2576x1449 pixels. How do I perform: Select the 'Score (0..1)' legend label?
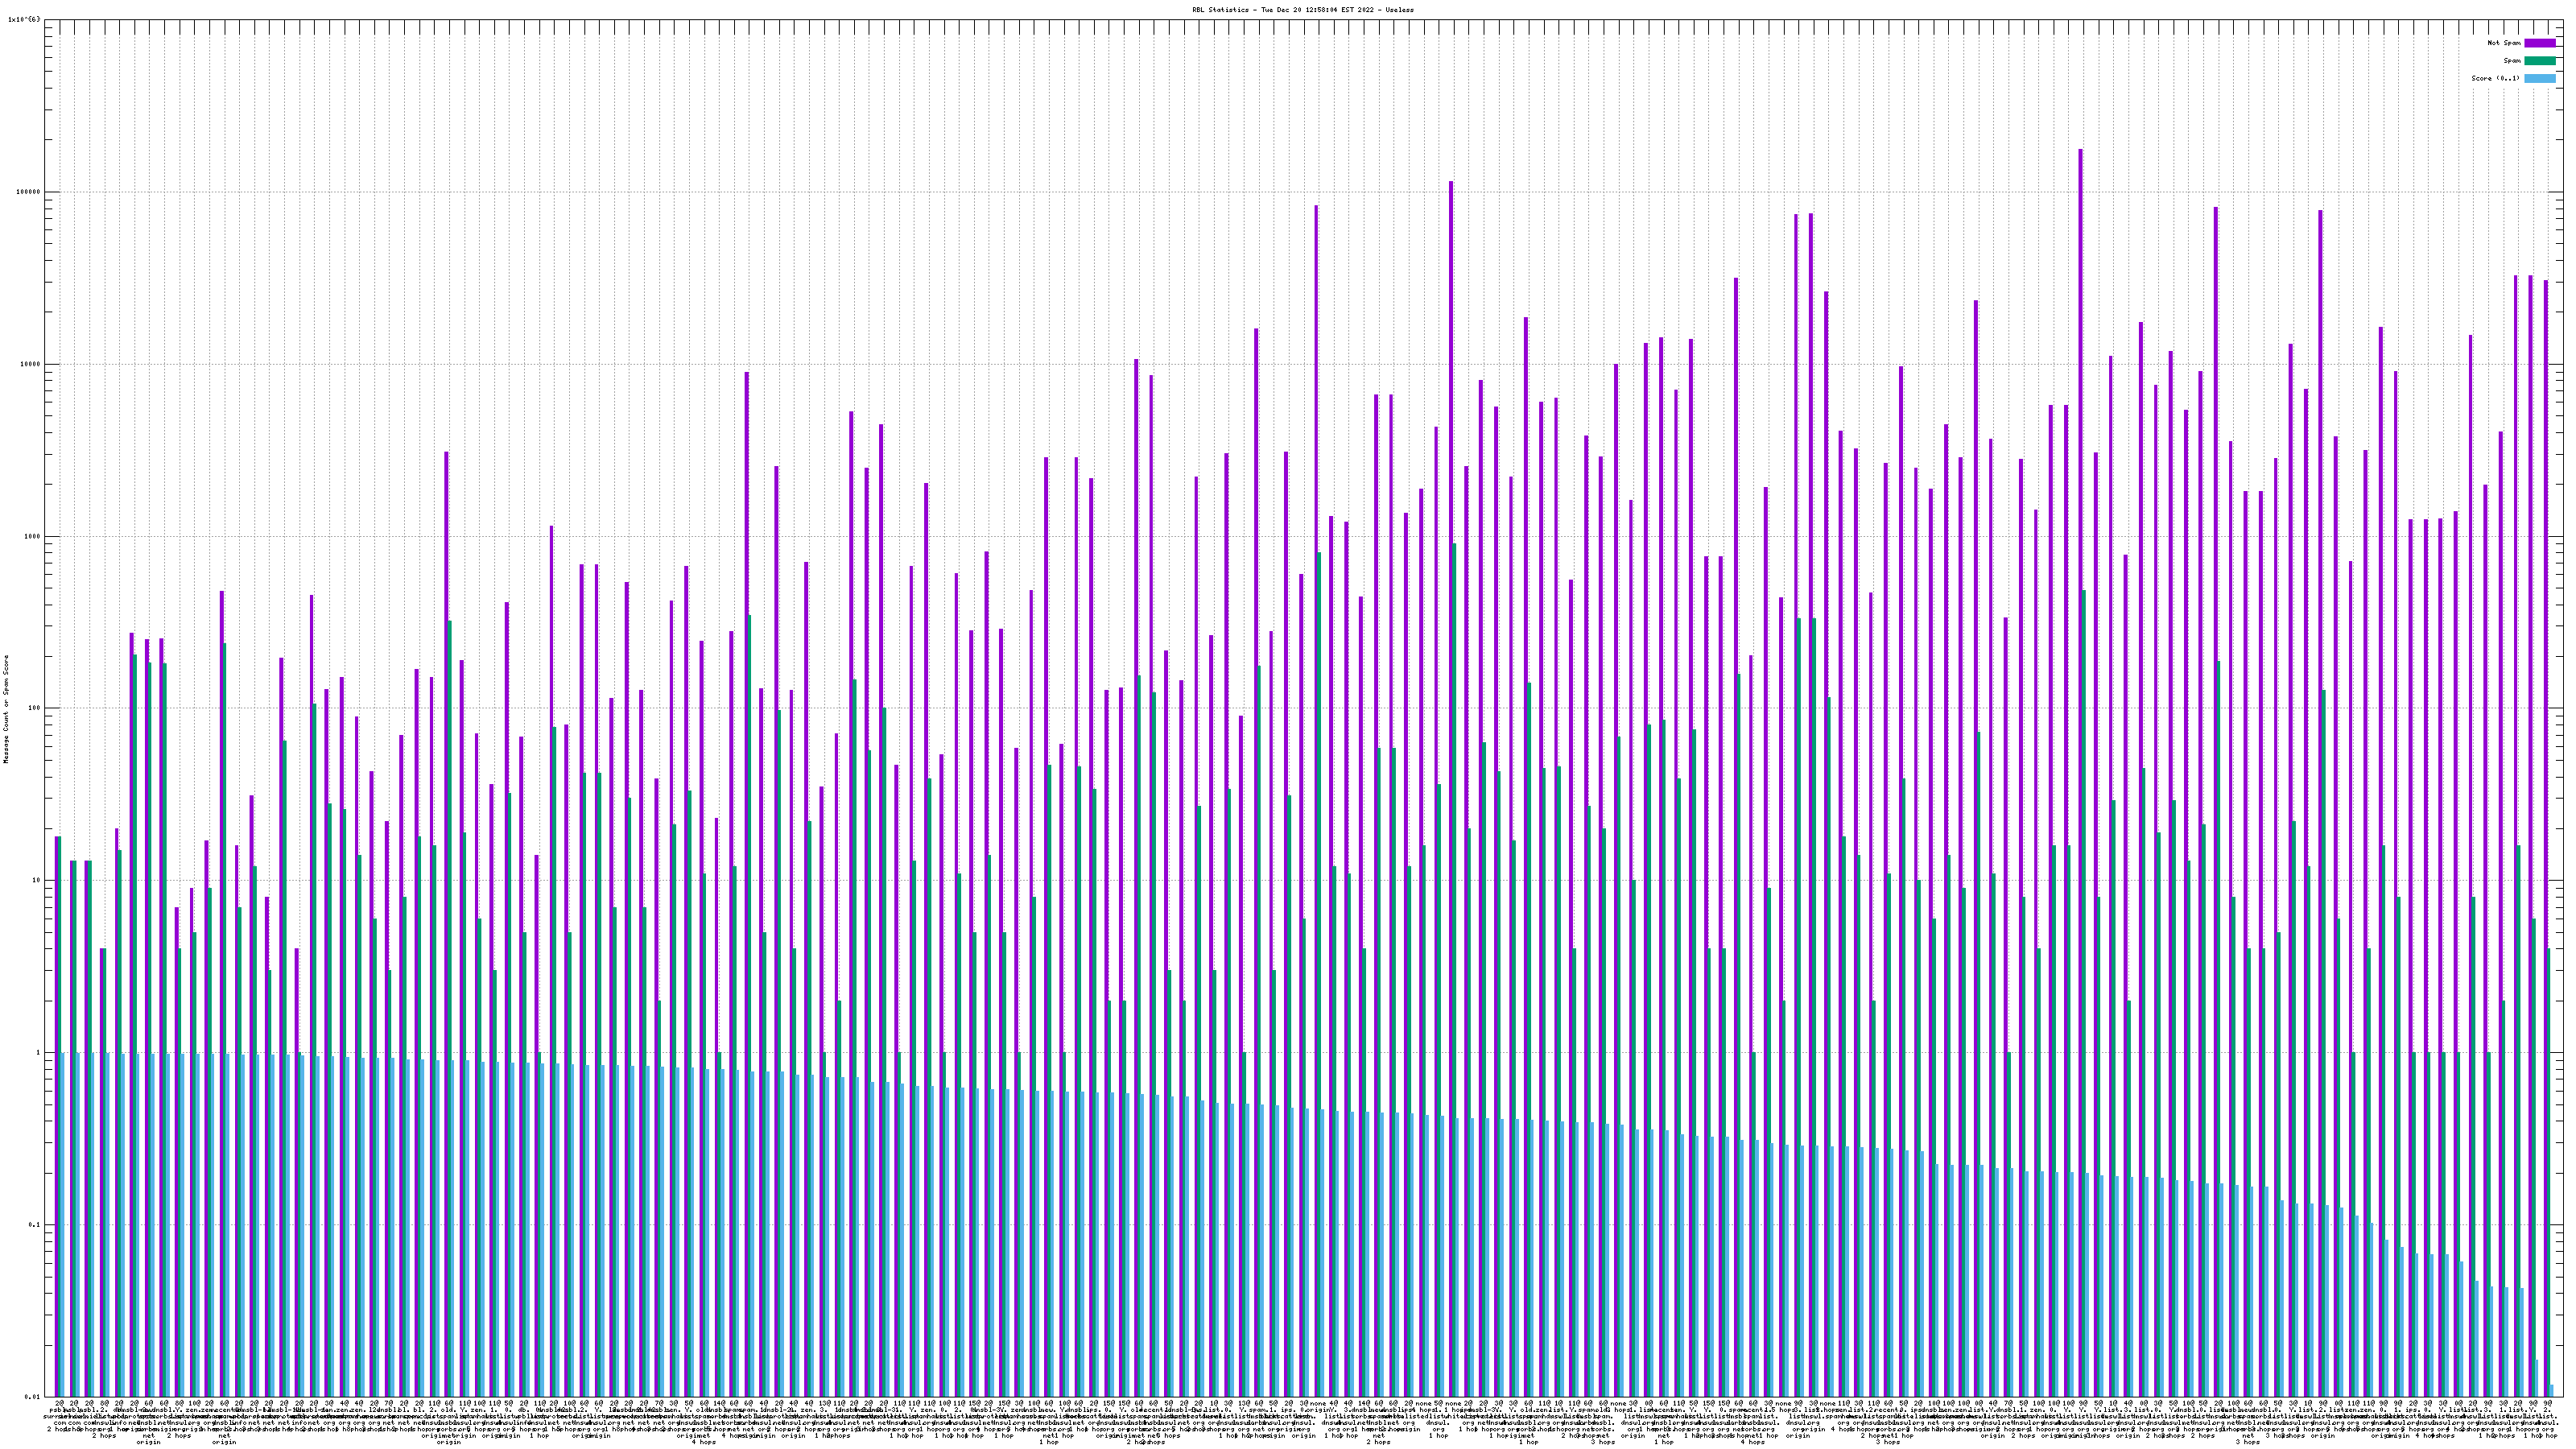click(2495, 78)
